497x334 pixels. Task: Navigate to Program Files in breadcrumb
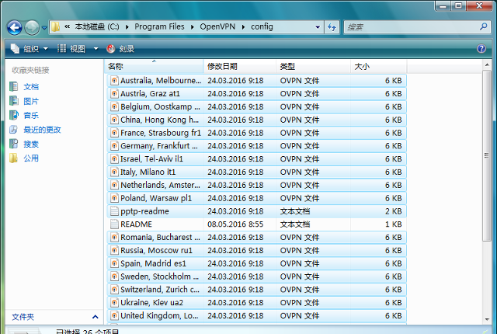[x=159, y=26]
